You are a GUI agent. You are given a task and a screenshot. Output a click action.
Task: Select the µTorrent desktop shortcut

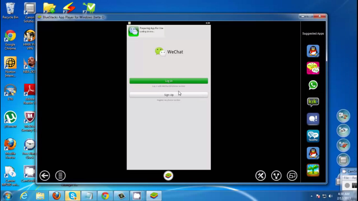click(10, 119)
